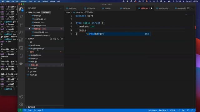Open the Manage gear icon
The height and width of the screenshot is (112, 200).
tap(21, 105)
